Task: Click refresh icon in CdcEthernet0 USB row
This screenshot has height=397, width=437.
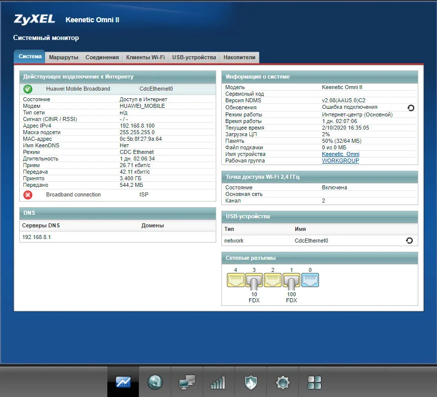Action: [409, 241]
